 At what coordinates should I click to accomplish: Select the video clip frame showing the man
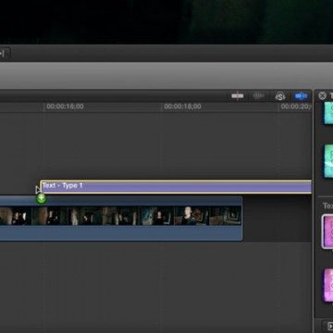pyautogui.click(x=191, y=216)
